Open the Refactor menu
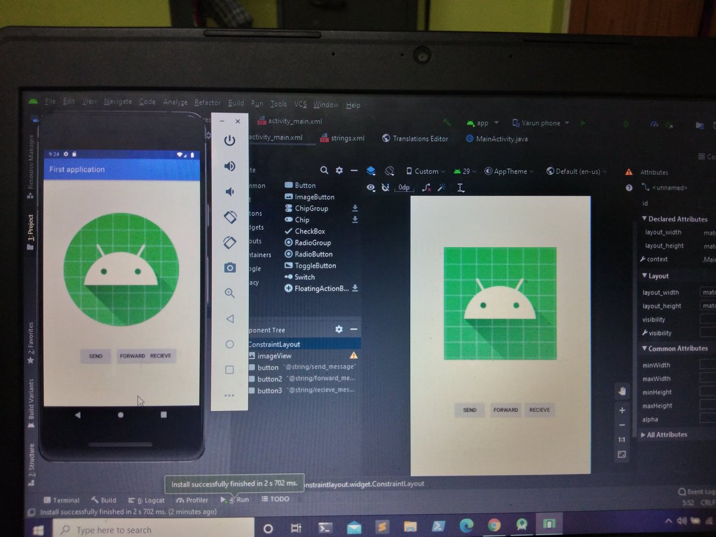This screenshot has width=716, height=537. click(x=207, y=103)
